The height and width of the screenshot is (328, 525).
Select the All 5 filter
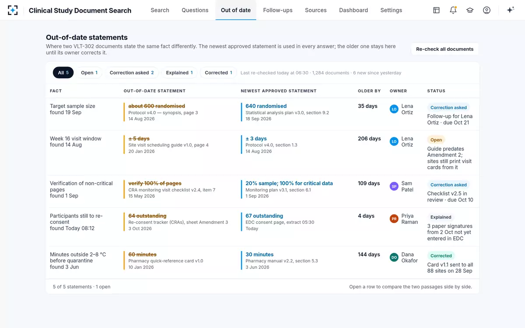click(63, 73)
